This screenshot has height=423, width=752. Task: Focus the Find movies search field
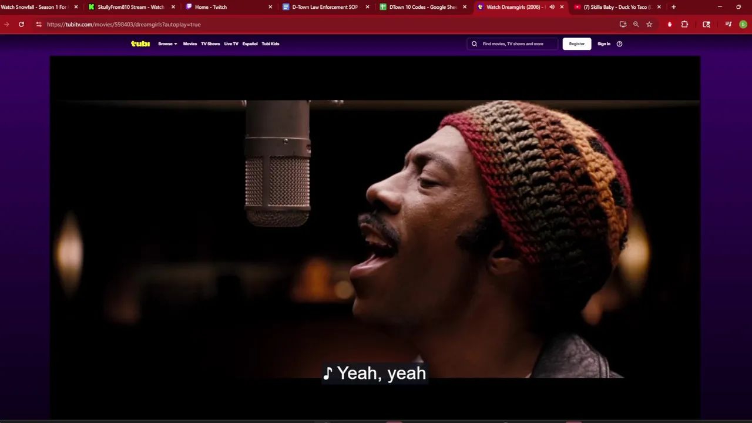[512, 43]
